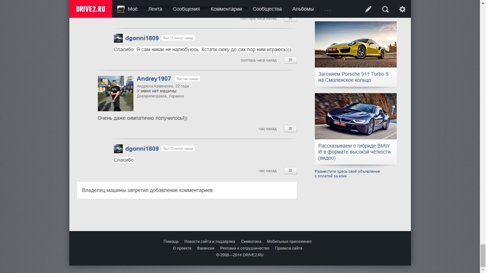
Task: Open Помощь footer link
Action: click(x=171, y=242)
